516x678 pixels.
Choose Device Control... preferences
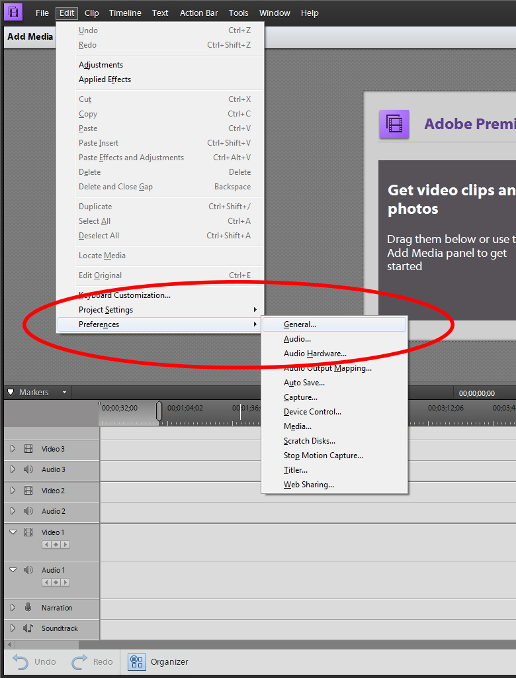tap(335, 412)
